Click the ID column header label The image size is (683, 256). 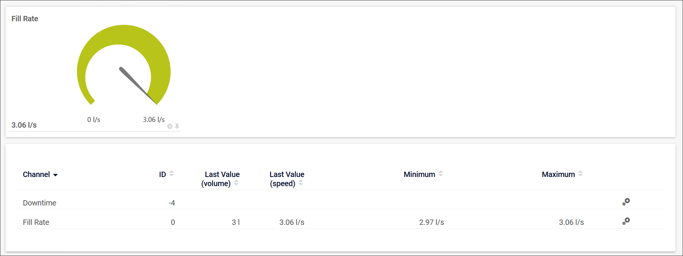click(x=162, y=174)
